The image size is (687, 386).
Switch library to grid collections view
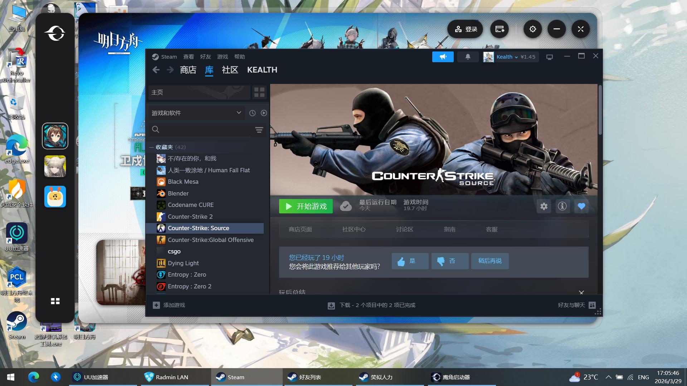click(259, 92)
